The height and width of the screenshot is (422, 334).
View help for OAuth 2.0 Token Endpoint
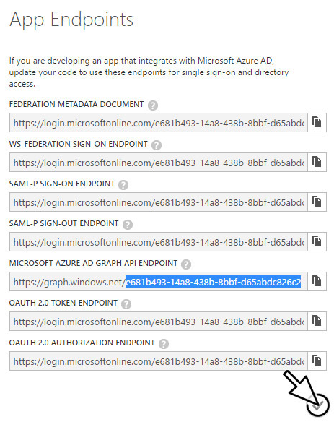[126, 303]
